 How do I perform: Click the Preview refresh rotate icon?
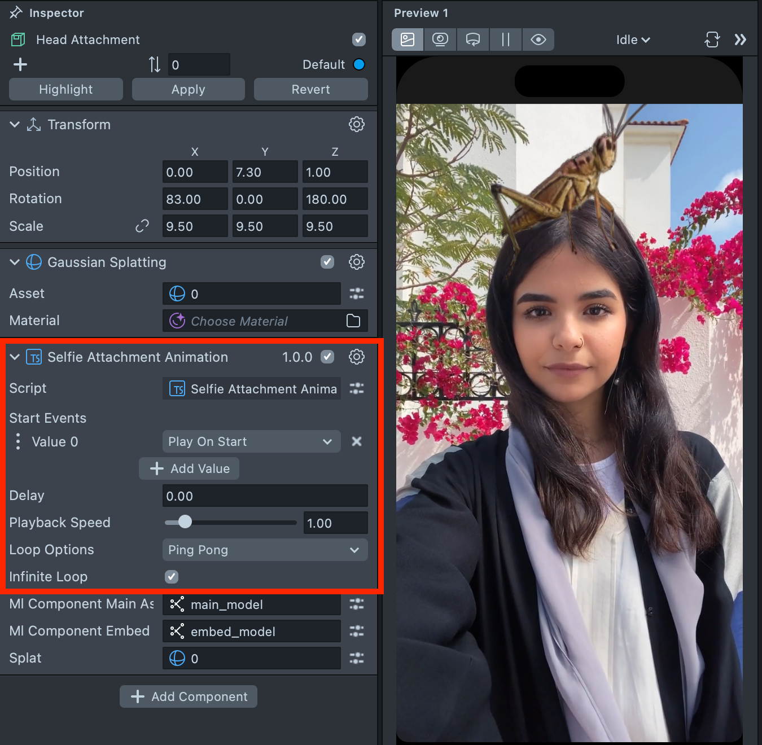(712, 40)
